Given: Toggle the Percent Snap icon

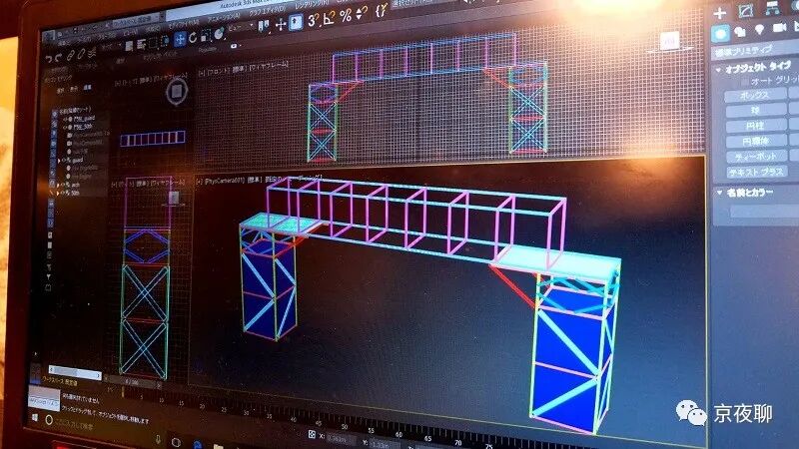Looking at the screenshot, I should point(346,16).
